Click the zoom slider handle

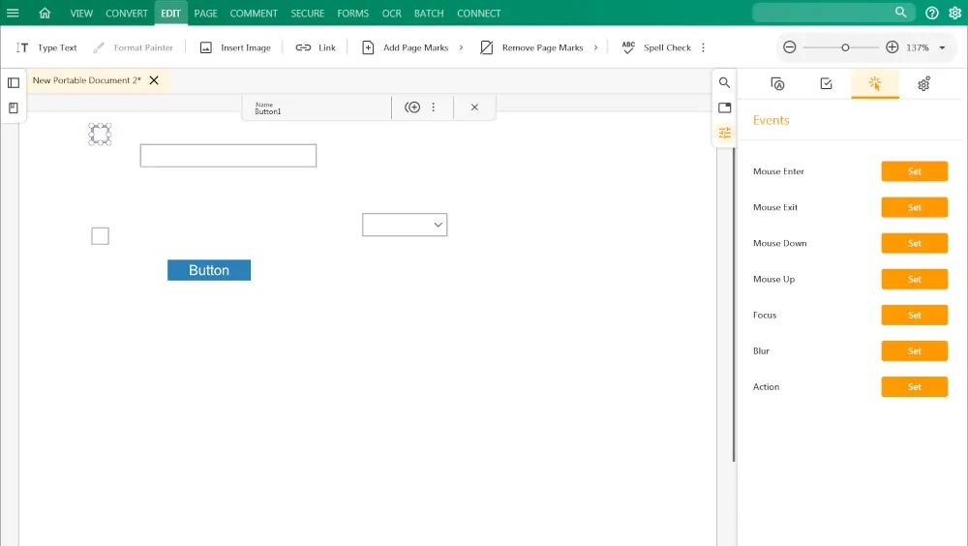[x=845, y=47]
